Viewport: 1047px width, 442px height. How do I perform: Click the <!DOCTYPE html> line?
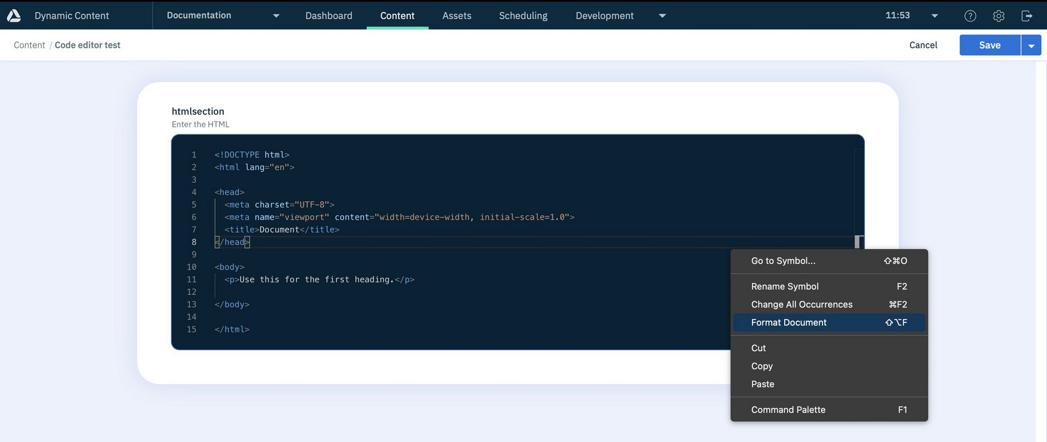coord(252,155)
